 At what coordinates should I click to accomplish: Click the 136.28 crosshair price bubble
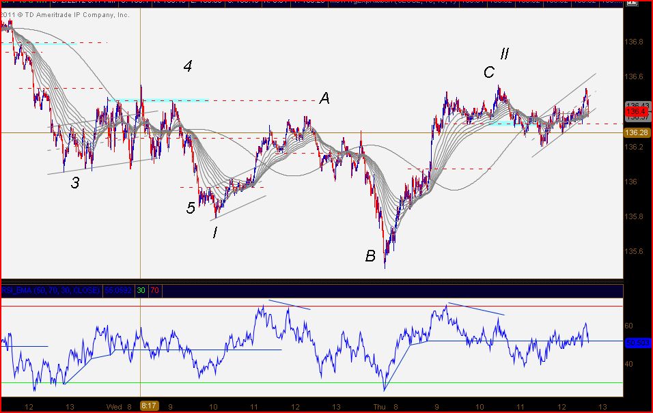point(637,133)
